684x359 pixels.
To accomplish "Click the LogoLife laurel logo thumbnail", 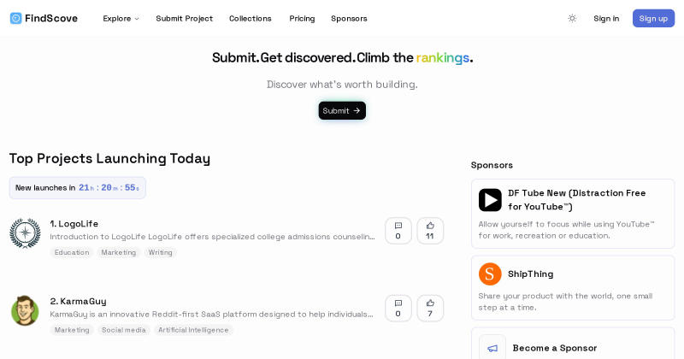I will [25, 233].
